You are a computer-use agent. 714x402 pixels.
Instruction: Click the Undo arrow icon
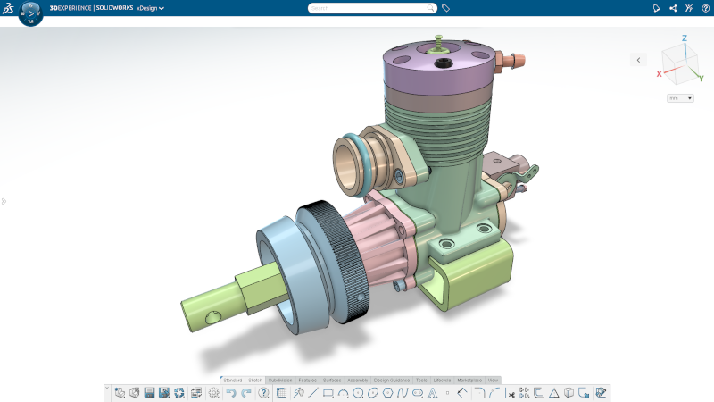[x=230, y=392]
